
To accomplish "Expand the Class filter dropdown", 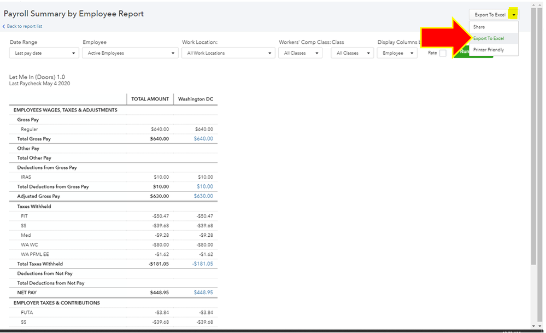I will (x=352, y=53).
